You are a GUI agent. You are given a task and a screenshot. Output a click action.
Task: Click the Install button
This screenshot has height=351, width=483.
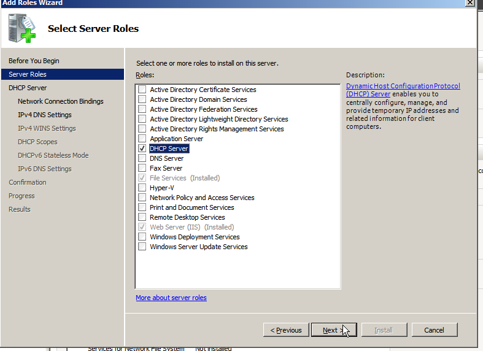(384, 330)
